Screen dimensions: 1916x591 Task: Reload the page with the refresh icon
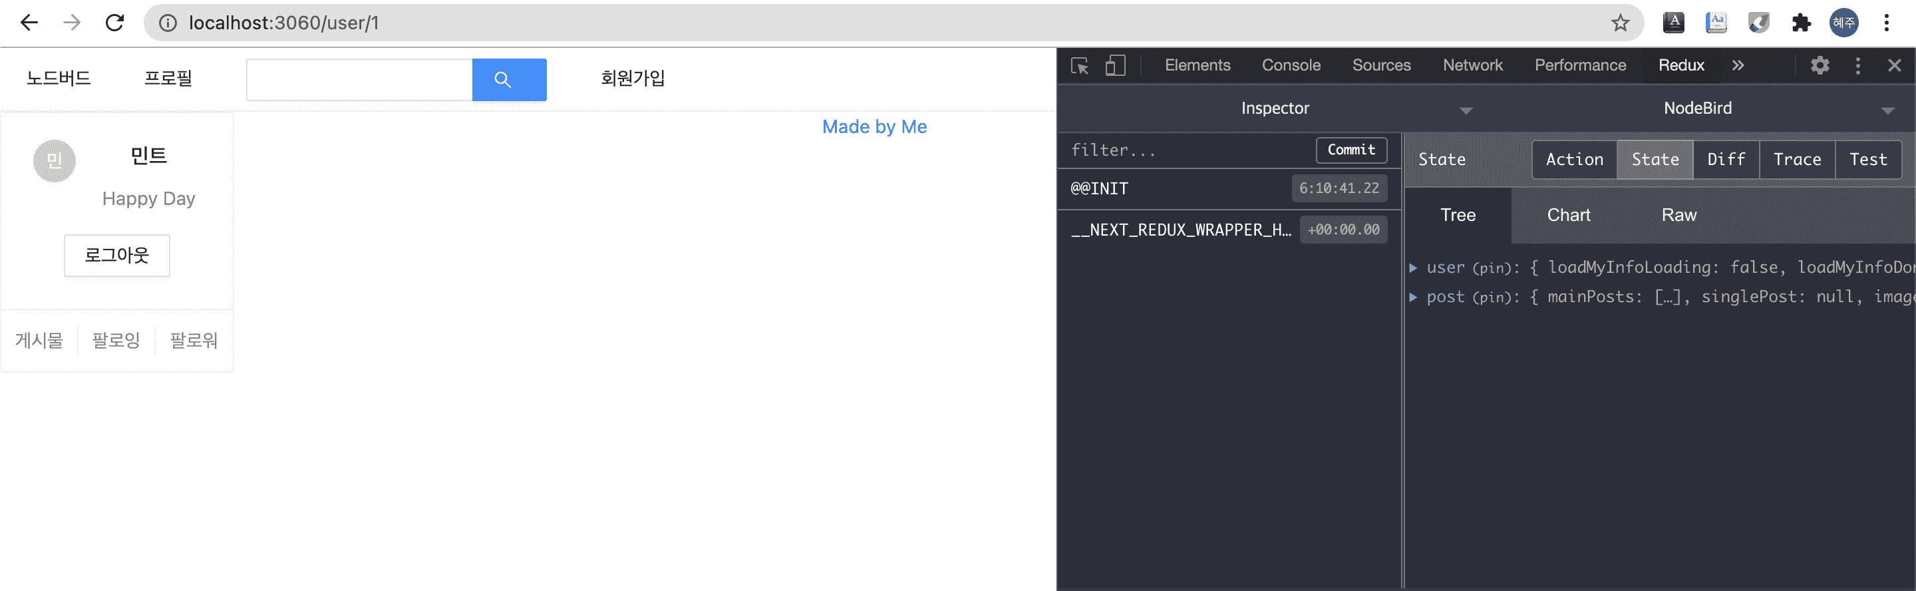114,23
